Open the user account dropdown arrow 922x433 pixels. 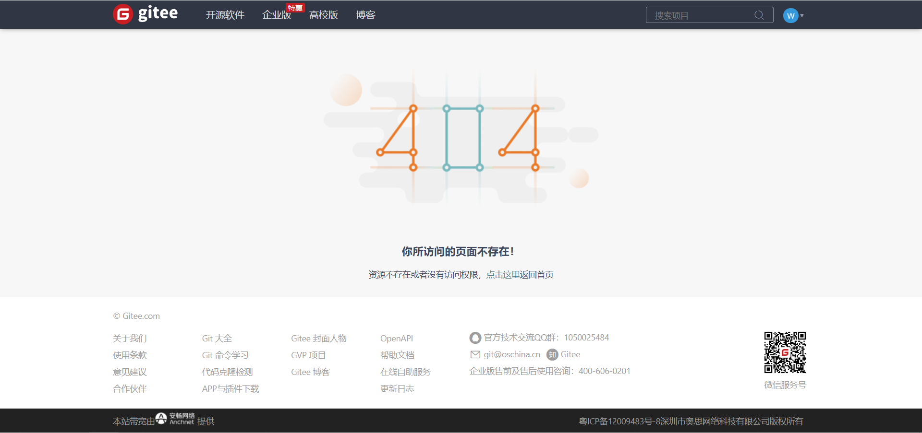point(801,16)
